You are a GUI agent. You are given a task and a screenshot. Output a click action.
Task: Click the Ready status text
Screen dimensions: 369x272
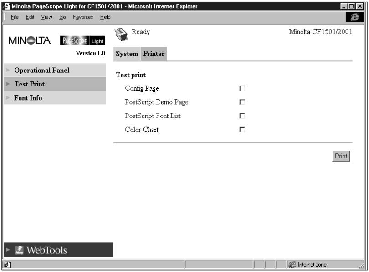pyautogui.click(x=141, y=32)
